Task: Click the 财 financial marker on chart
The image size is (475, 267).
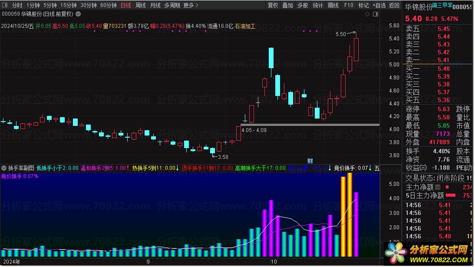Action: click(310, 161)
